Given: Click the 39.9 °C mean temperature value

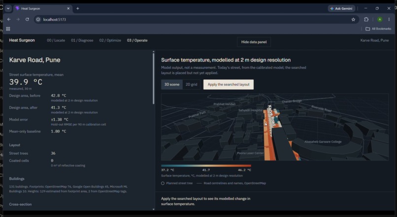Looking at the screenshot, I should 26,82.
